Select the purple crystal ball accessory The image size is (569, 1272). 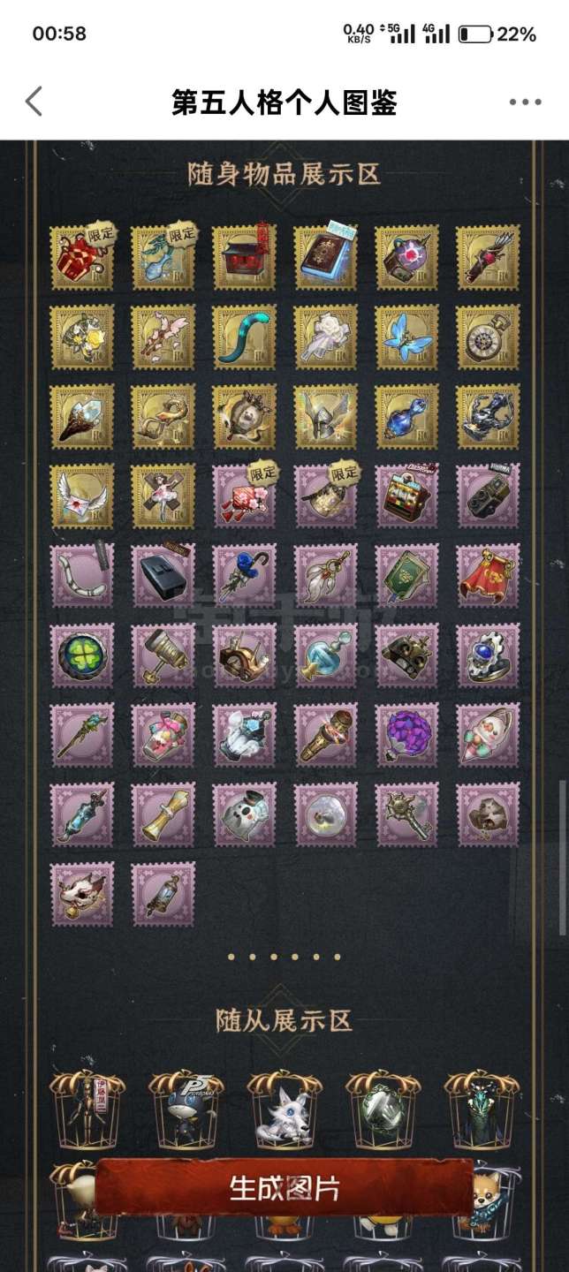pos(406,734)
